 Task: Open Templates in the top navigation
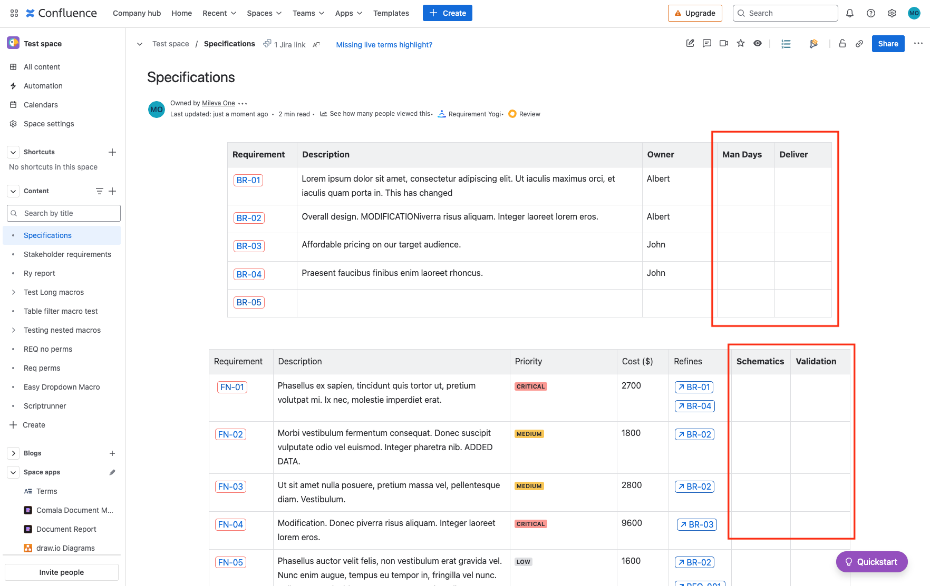coord(391,13)
